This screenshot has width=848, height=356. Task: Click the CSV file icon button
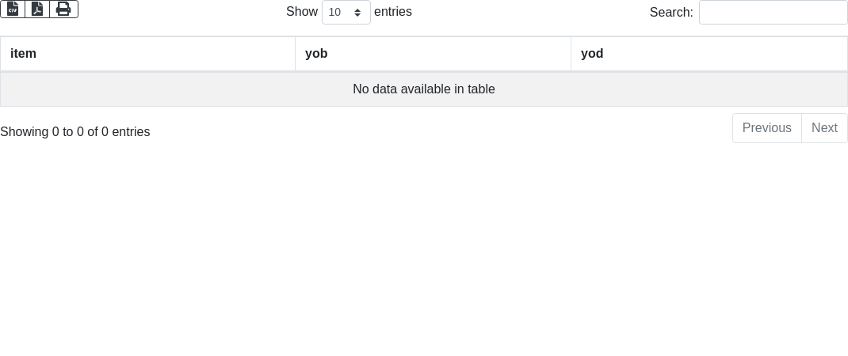[x=13, y=9]
